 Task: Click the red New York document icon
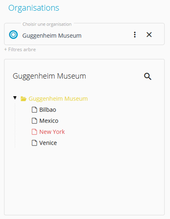(34, 132)
